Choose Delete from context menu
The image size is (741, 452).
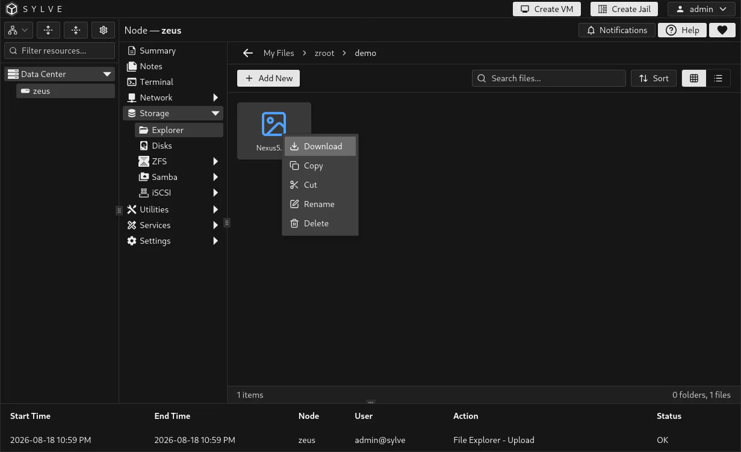(320, 223)
